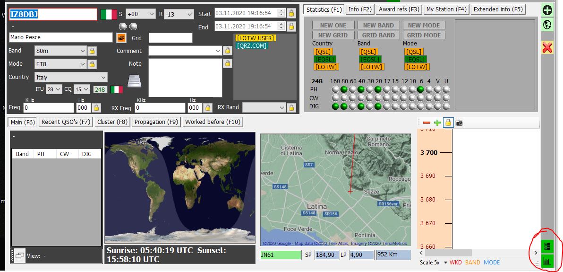This screenshot has width=563, height=272.
Task: Open the Worked before (F10) tab
Action: coord(212,122)
